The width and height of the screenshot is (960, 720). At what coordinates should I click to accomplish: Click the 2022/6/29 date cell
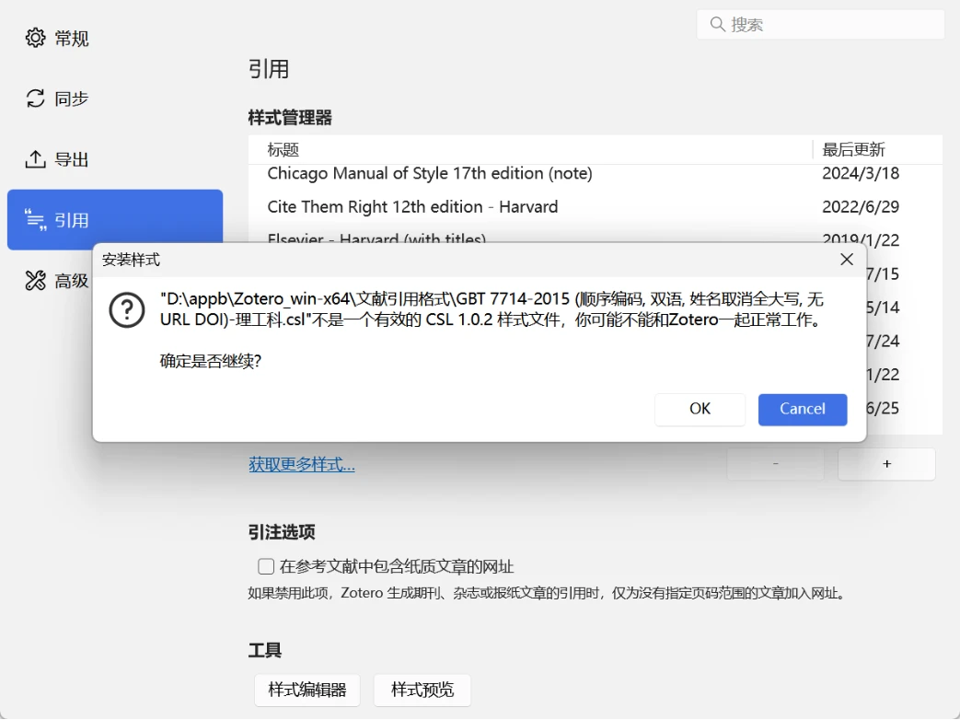[x=861, y=207]
